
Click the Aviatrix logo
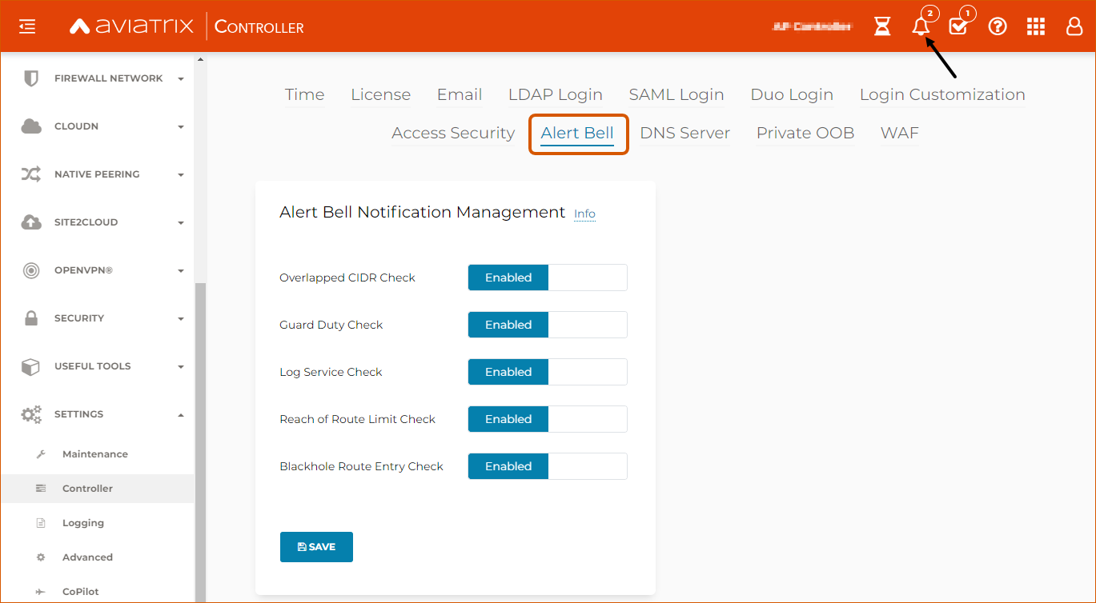tap(130, 25)
